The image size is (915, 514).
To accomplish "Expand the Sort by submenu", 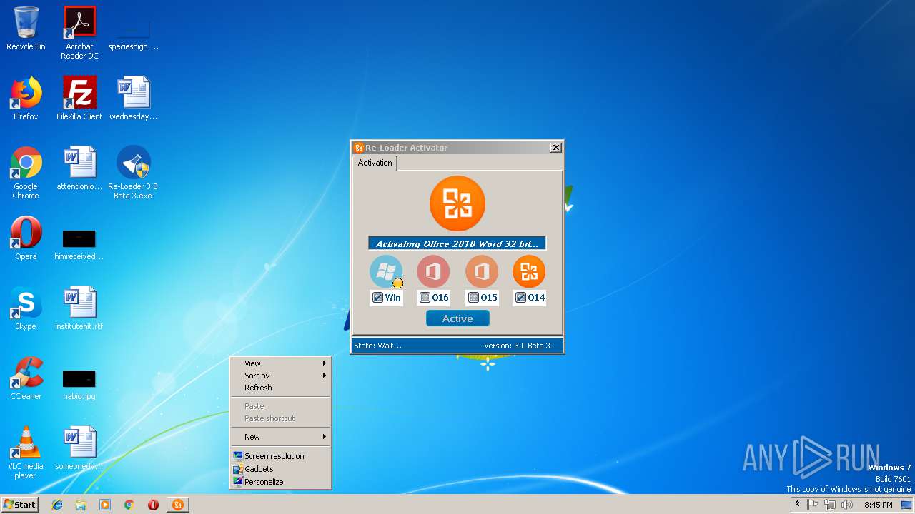I will [x=280, y=376].
